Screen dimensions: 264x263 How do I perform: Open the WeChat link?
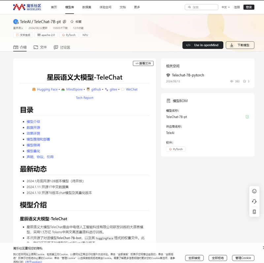(x=132, y=89)
